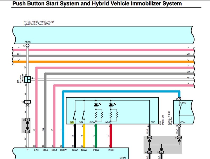Select the circled D connector at pin 10
The width and height of the screenshot is (210, 159).
click(27, 46)
